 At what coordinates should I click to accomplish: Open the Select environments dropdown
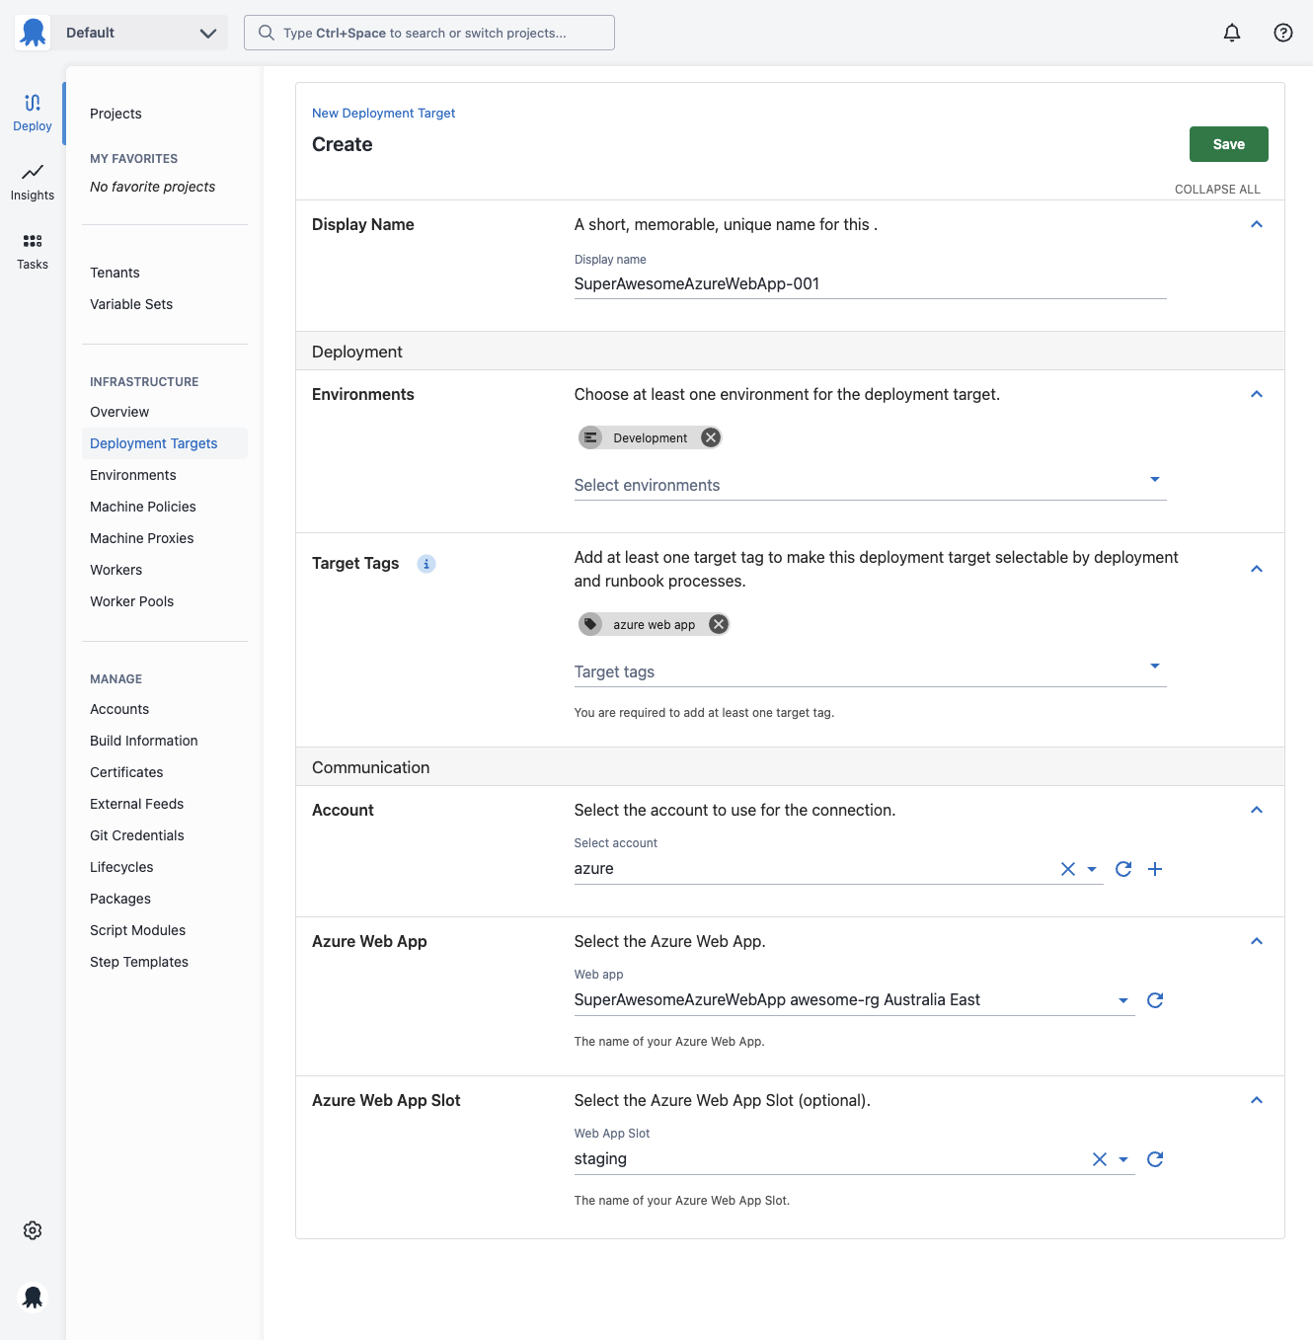coord(870,485)
